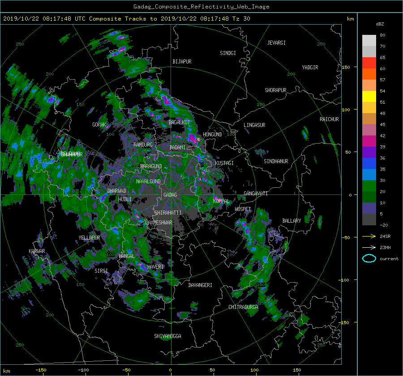Click the HUBLI city label
The width and height of the screenshot is (403, 376).
click(125, 199)
